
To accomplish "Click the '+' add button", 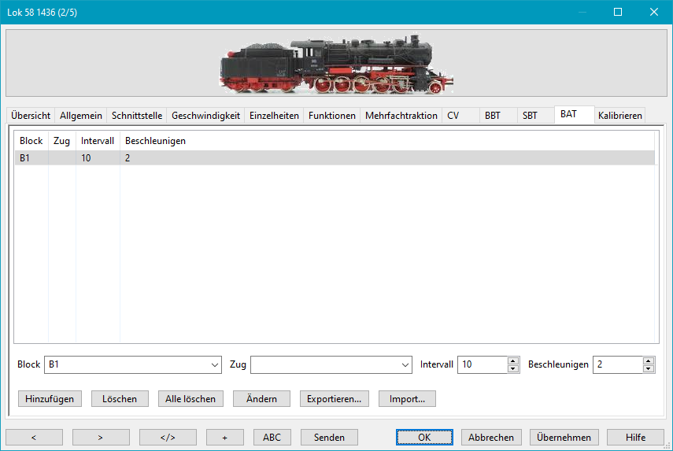I will pyautogui.click(x=225, y=438).
